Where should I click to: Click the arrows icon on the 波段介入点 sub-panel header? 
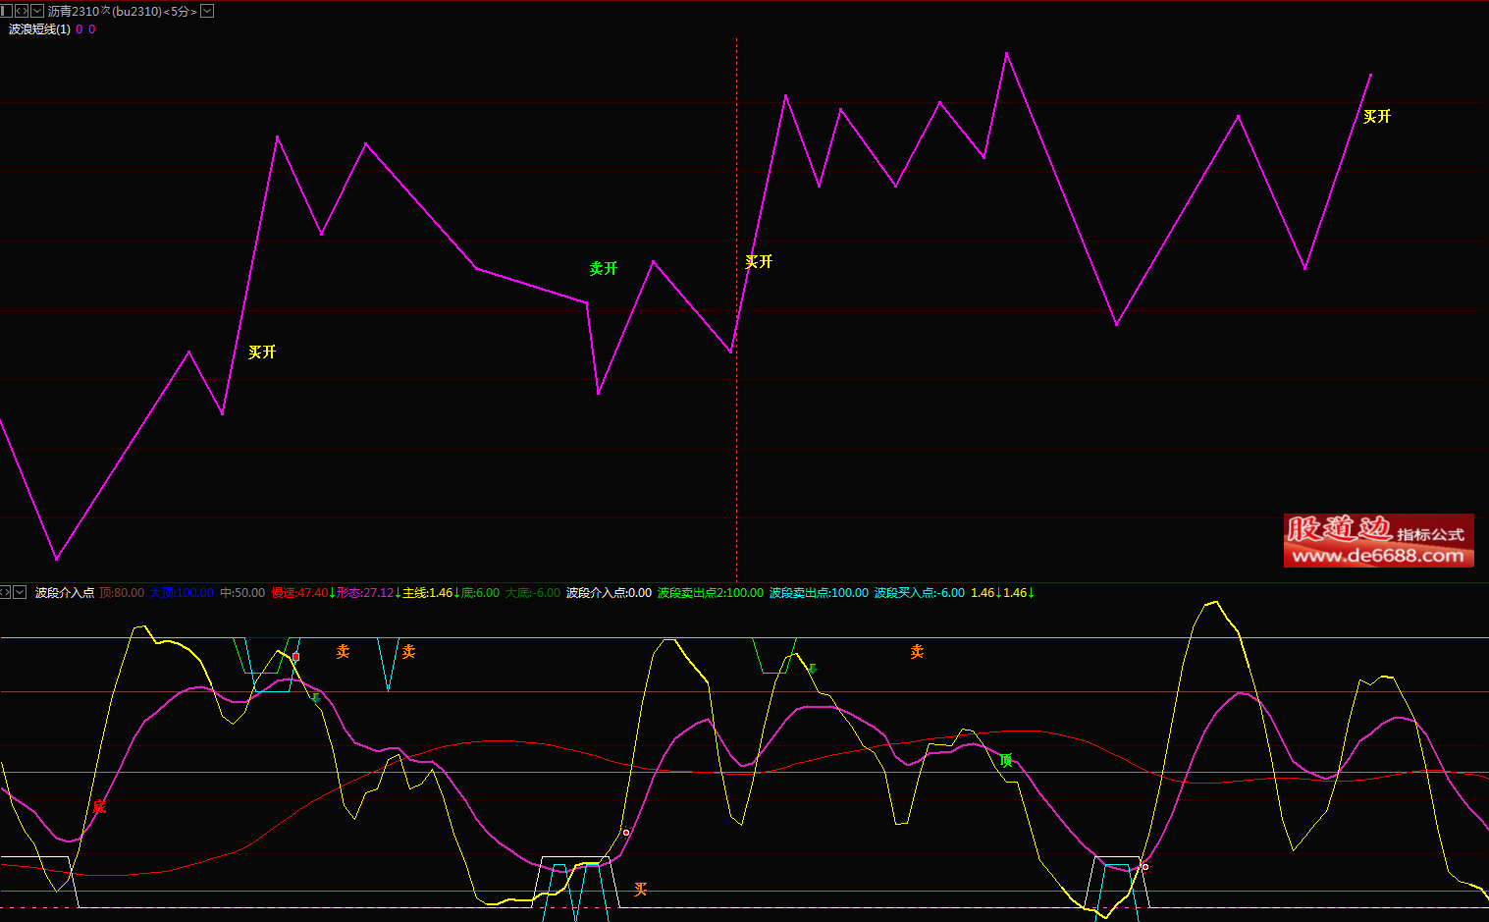point(5,592)
